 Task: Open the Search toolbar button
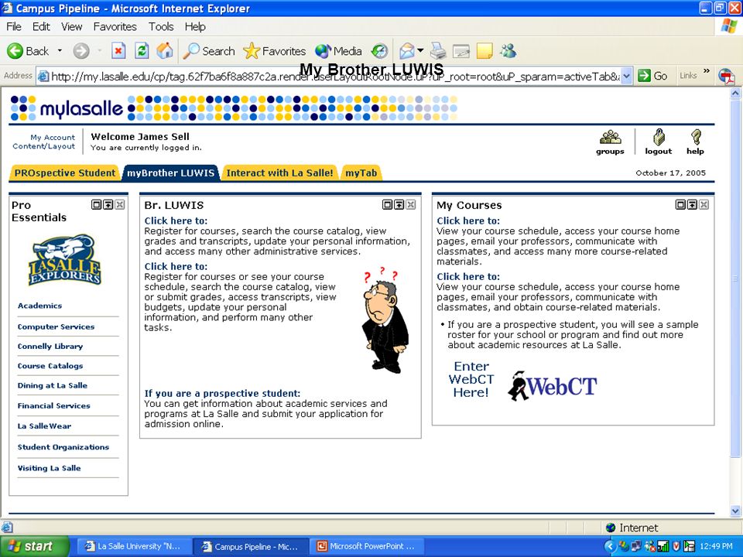tap(209, 51)
